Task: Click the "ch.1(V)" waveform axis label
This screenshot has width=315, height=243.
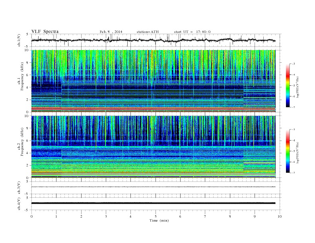Action: click(19, 40)
